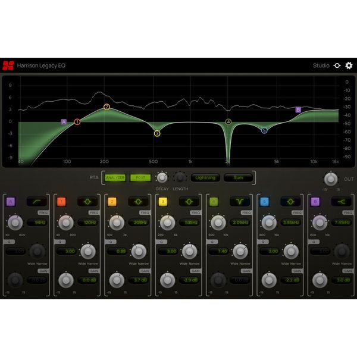Click the 7.49kHz frequency field

pos(342,223)
